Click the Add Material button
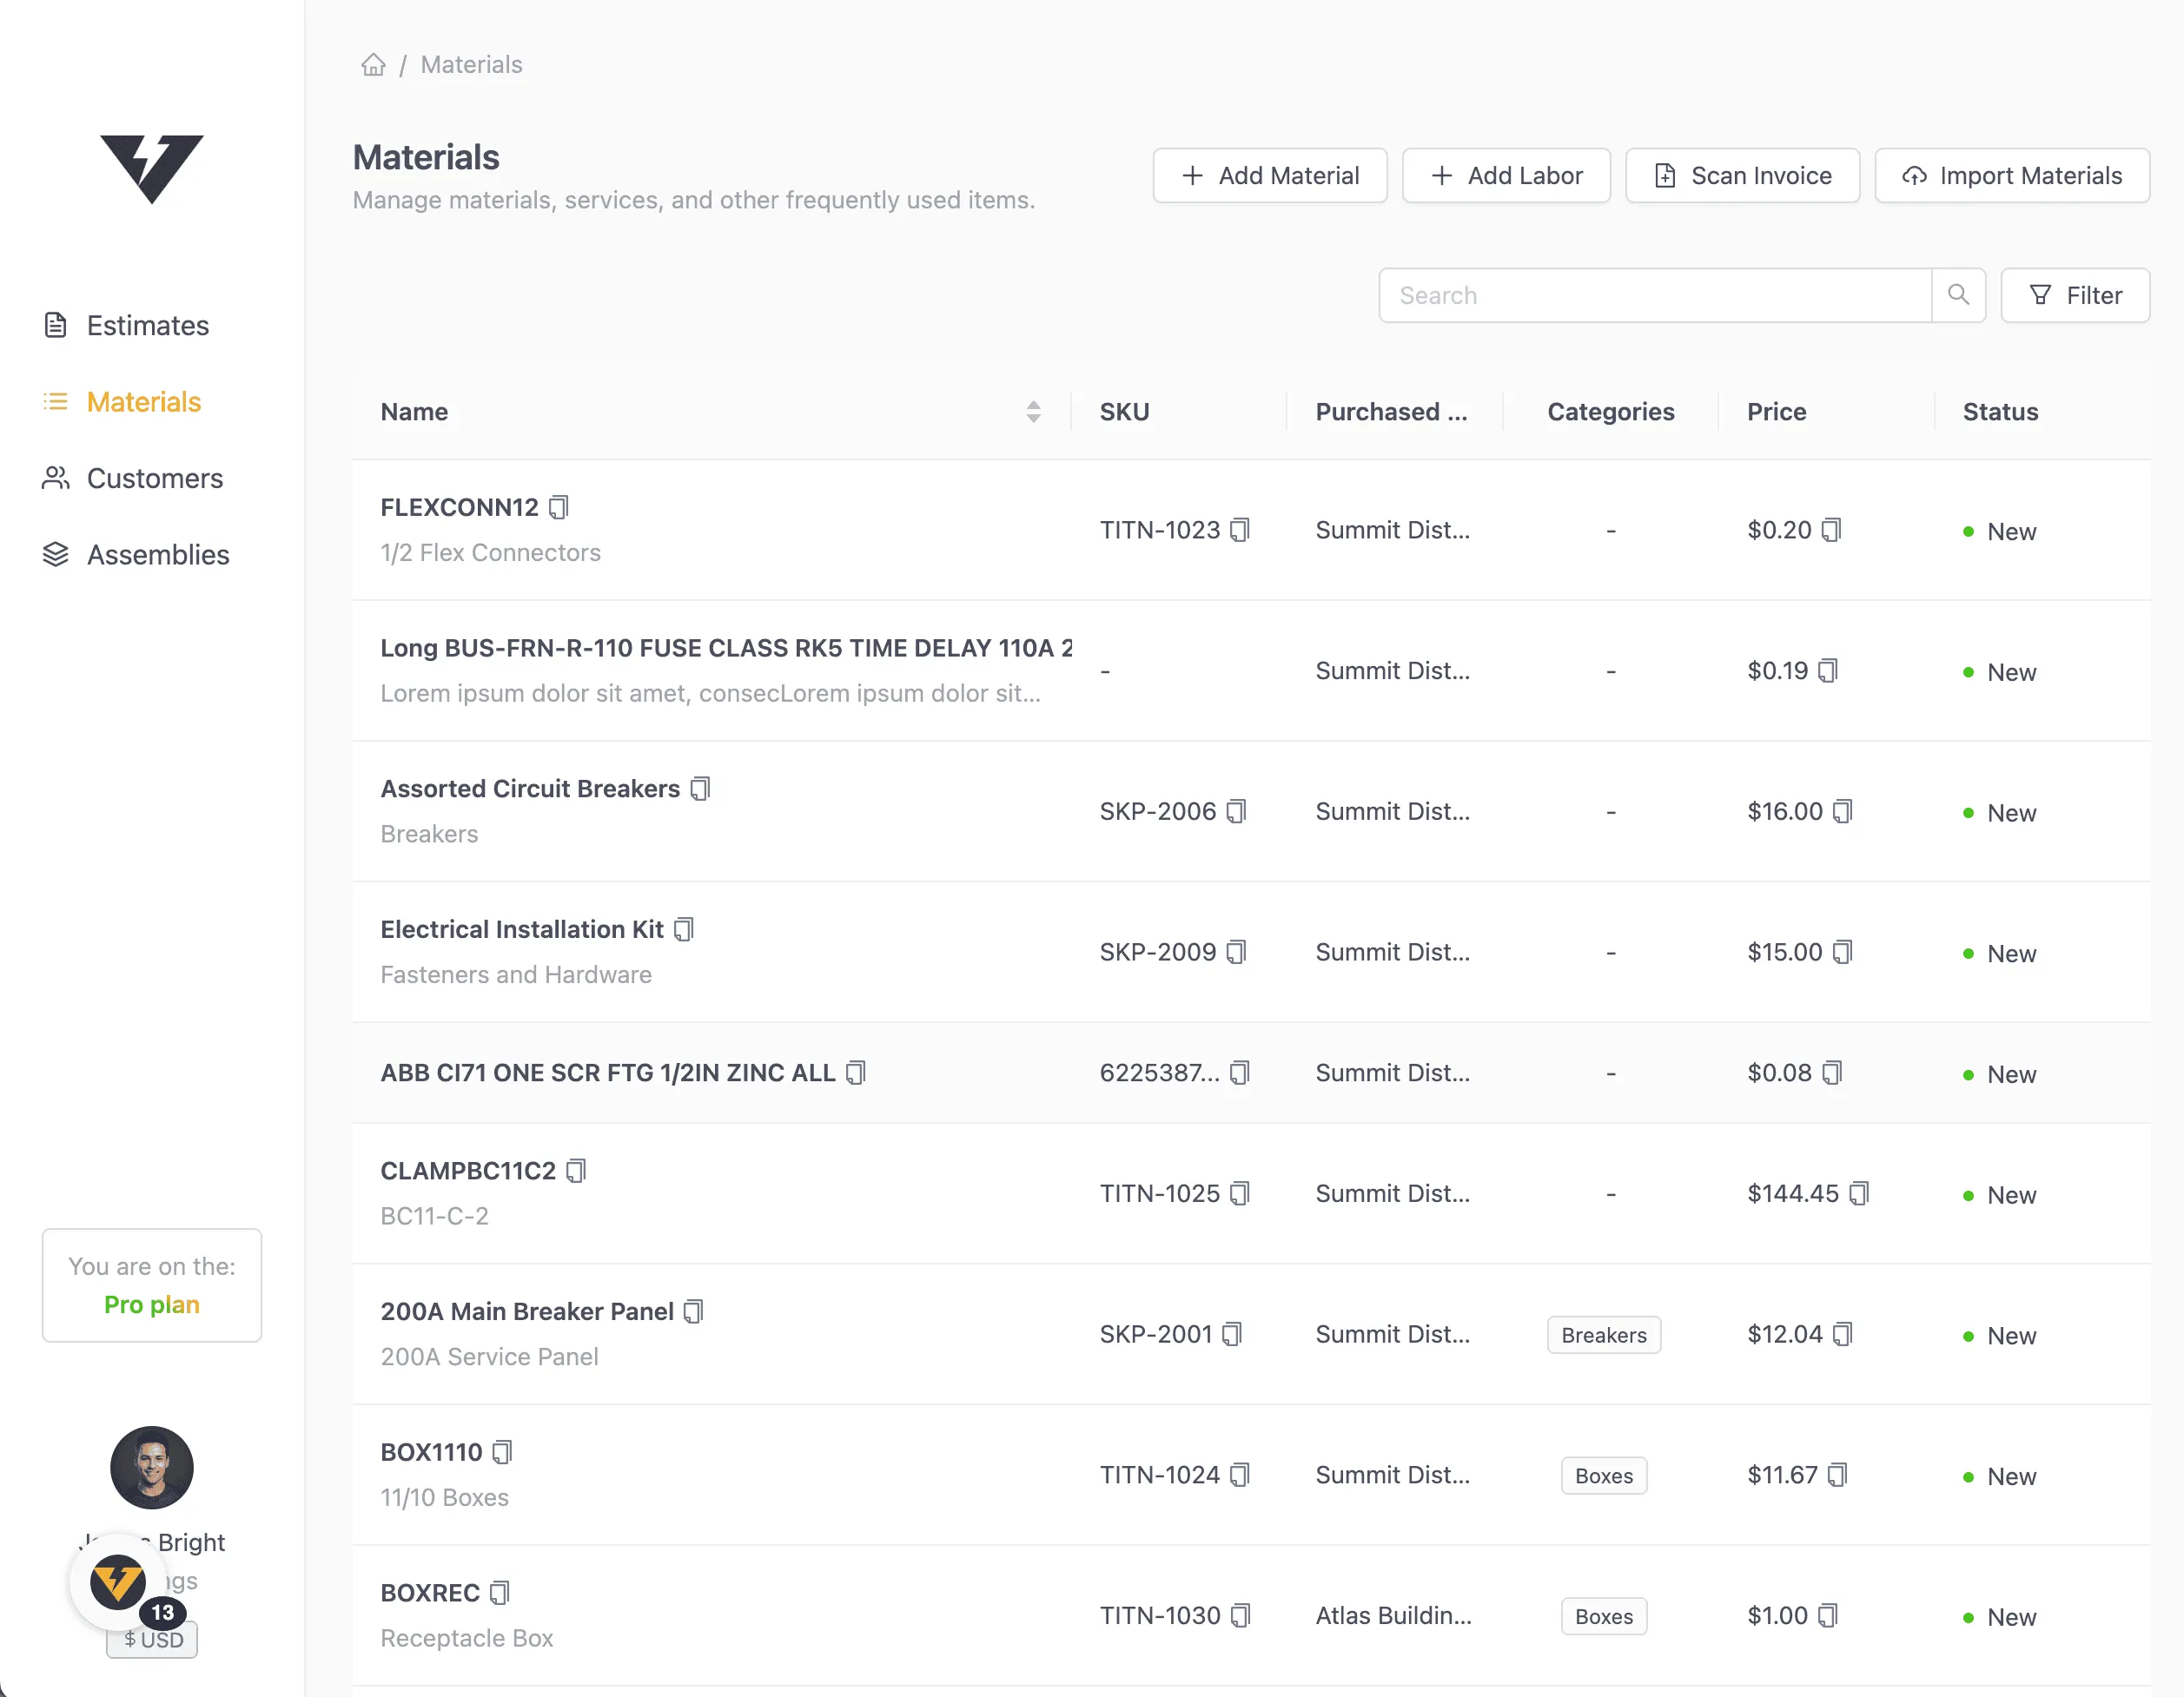 coord(1270,175)
